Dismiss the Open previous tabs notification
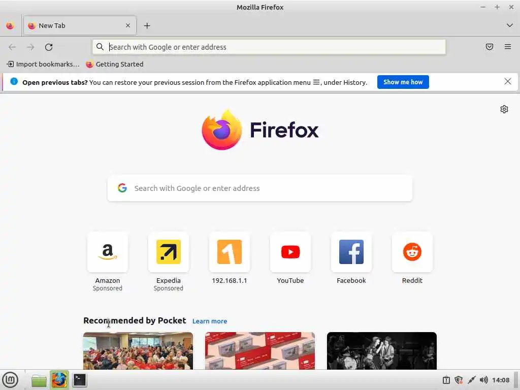Screen dimensions: 520x390 coord(508,82)
